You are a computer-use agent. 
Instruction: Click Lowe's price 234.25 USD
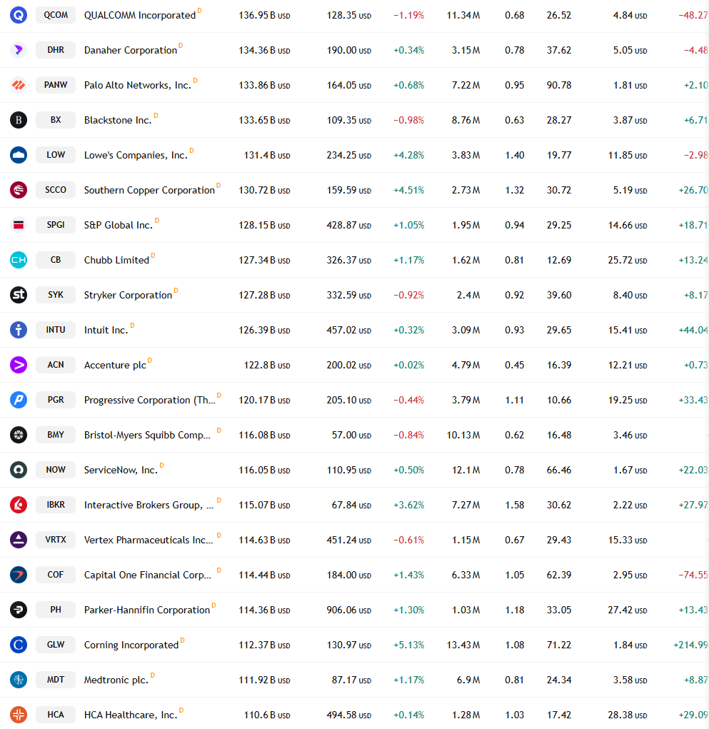click(348, 155)
